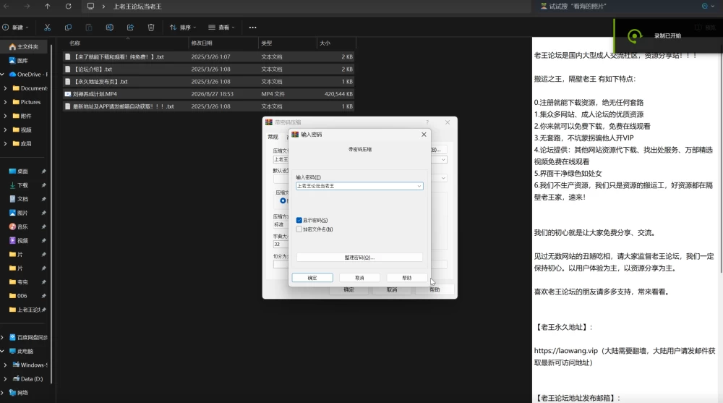The width and height of the screenshot is (723, 403).
Task: Open 图库 gallery in the sidebar
Action: [x=19, y=61]
